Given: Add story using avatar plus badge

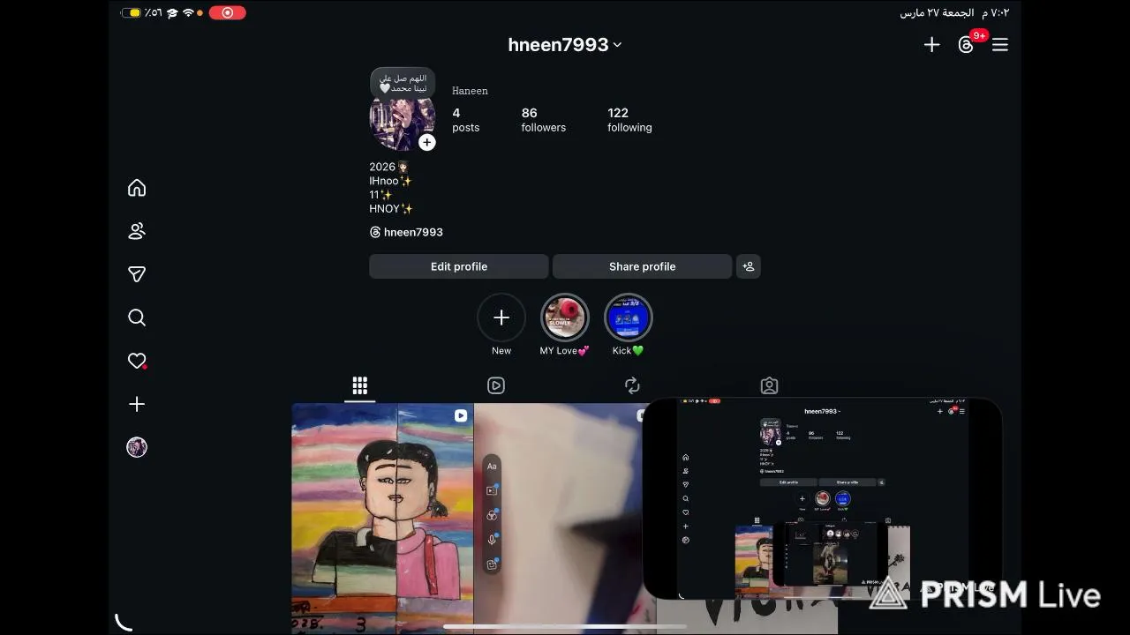Looking at the screenshot, I should [426, 142].
